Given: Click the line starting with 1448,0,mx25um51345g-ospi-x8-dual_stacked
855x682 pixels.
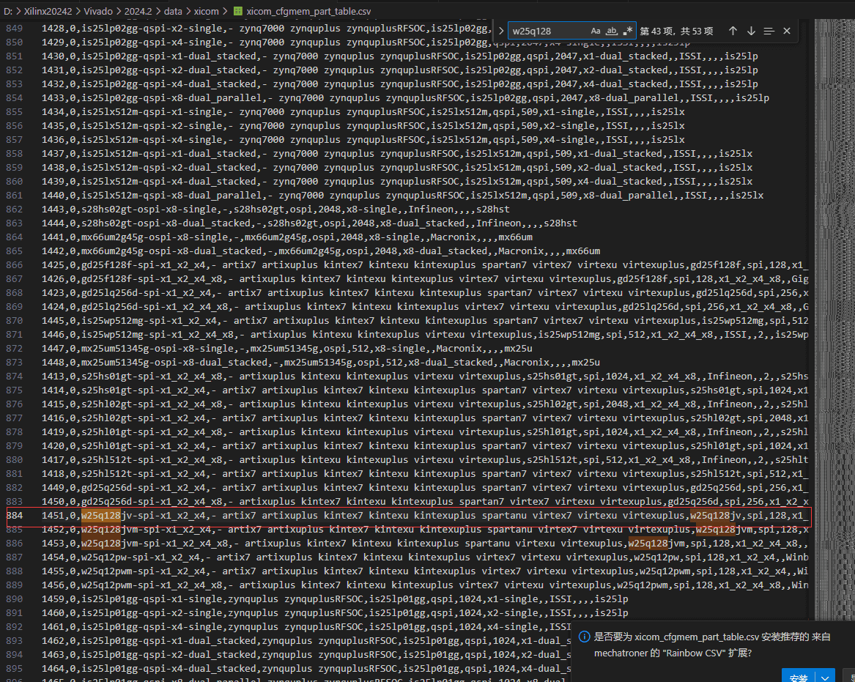Looking at the screenshot, I should point(321,363).
